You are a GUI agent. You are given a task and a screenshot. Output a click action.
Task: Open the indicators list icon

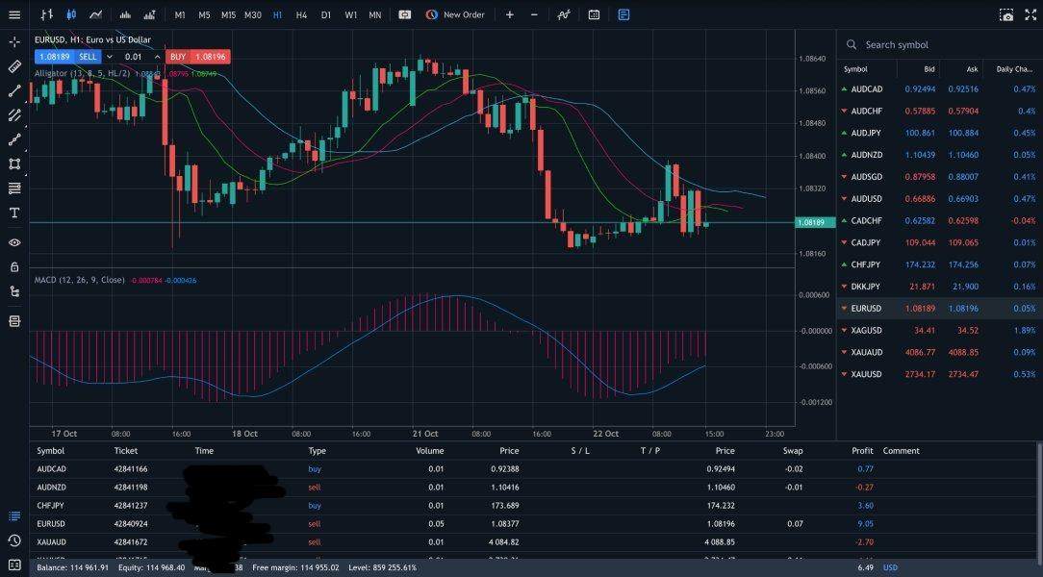(564, 15)
